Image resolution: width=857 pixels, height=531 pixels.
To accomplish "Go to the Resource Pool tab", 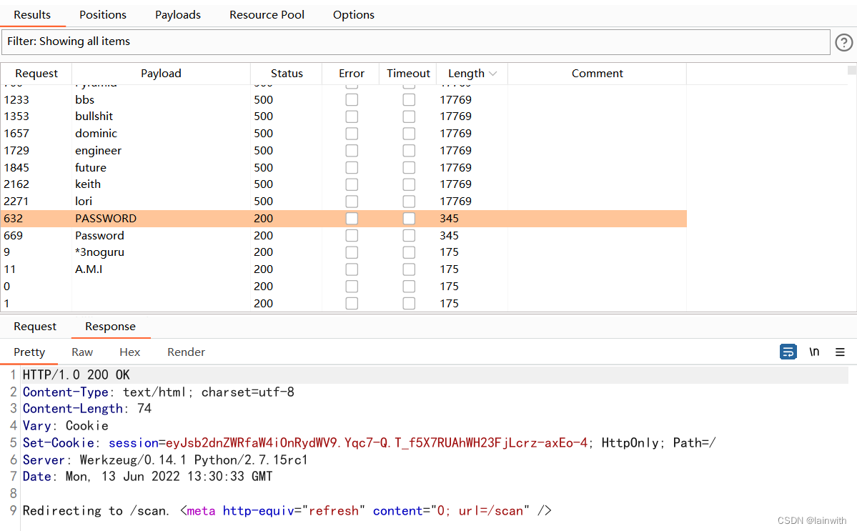I will [267, 15].
